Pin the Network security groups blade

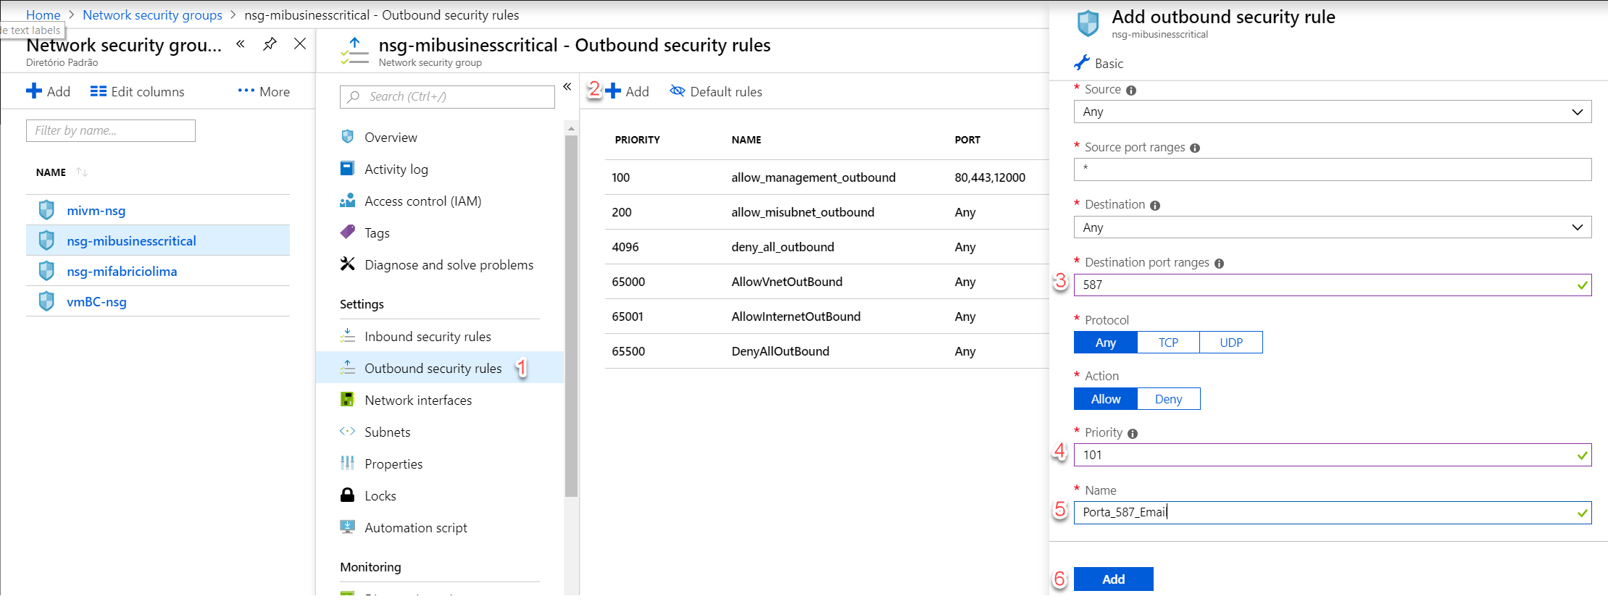[270, 44]
